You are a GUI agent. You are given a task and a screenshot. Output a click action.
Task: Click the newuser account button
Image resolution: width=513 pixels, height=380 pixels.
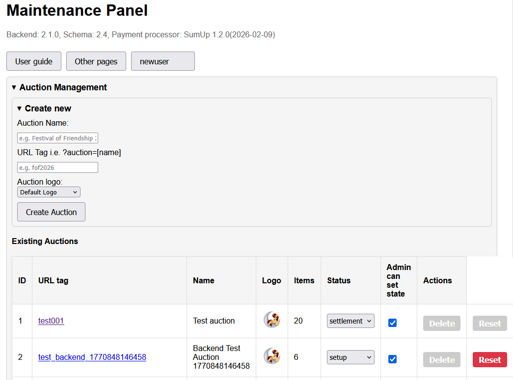tap(162, 61)
